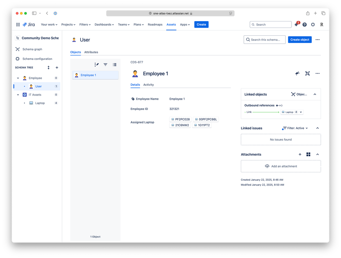Open Your work dropdown menu
This screenshot has width=341, height=258.
(49, 25)
